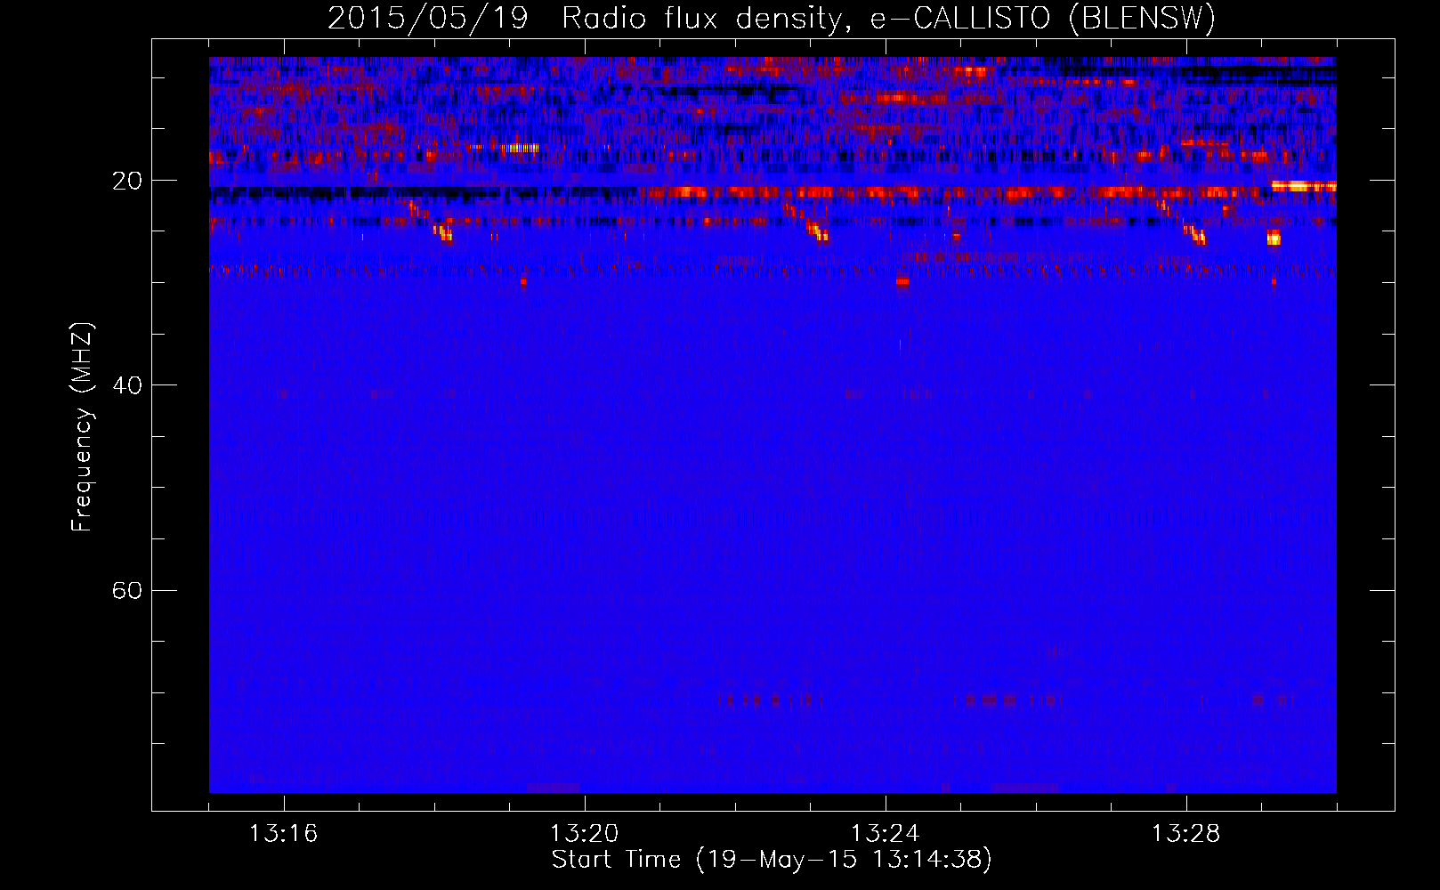Click the 13:24 time tick label
This screenshot has width=1440, height=890.
pos(886,833)
